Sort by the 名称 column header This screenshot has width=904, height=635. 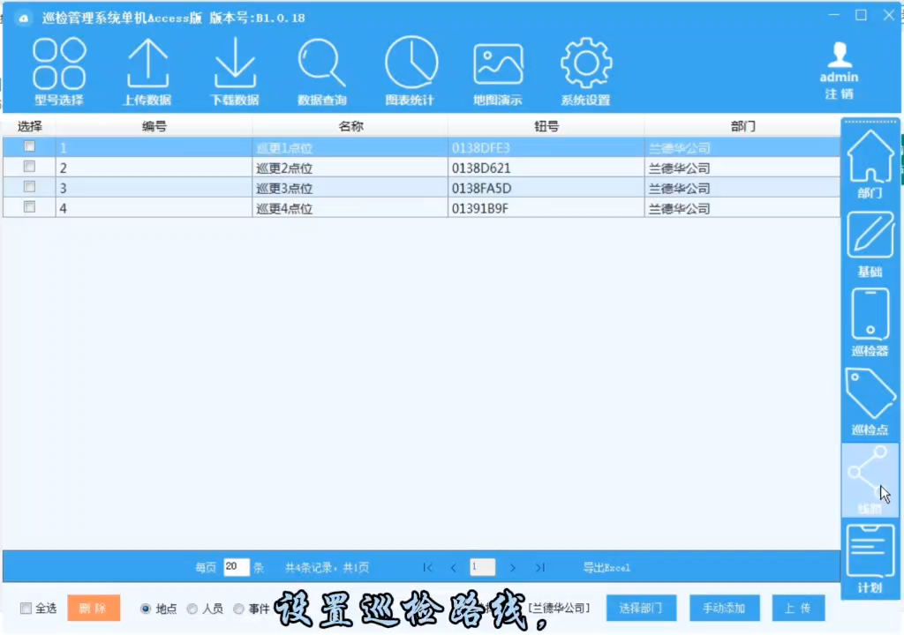tap(350, 126)
